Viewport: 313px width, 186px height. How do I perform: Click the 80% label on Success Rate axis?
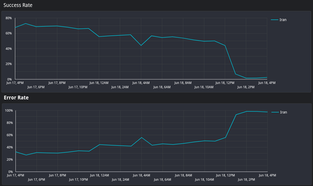point(9,18)
